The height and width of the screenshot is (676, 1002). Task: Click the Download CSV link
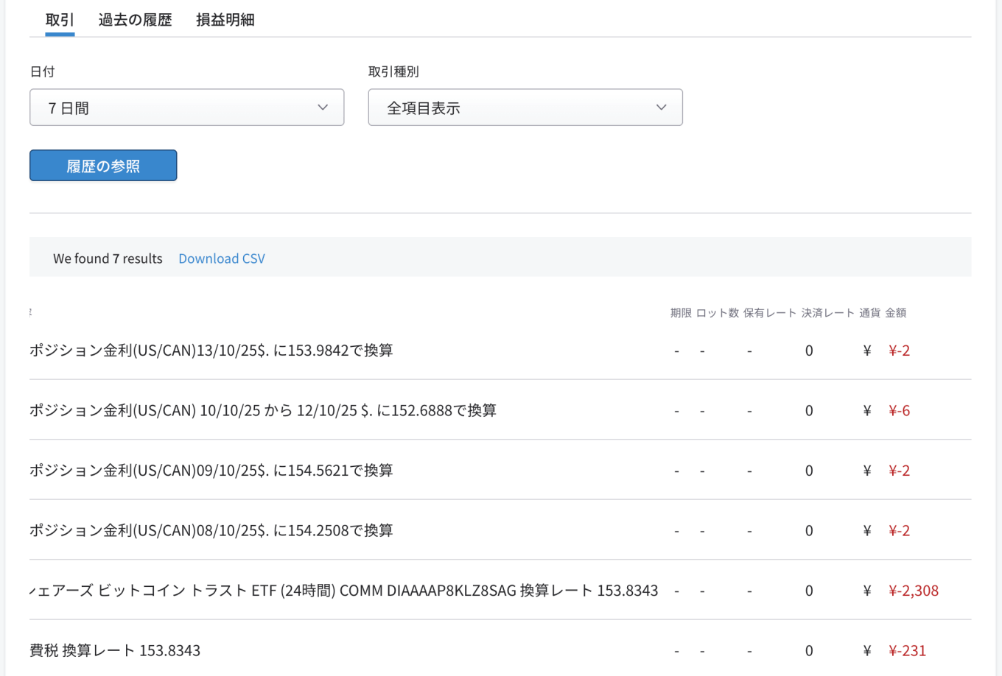221,258
